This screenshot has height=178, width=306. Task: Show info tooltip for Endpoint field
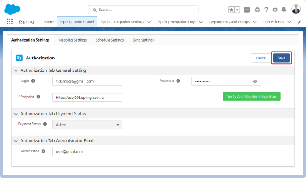38,97
